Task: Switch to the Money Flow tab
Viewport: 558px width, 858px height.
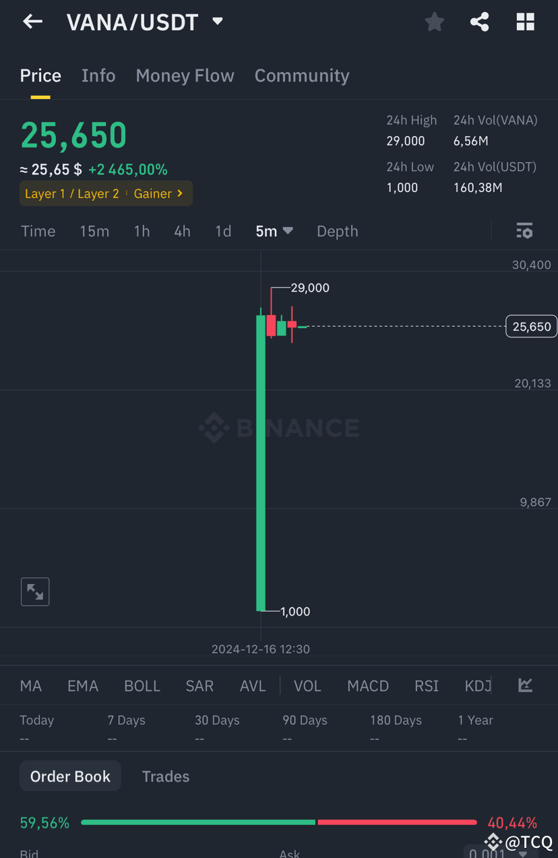Action: (185, 75)
